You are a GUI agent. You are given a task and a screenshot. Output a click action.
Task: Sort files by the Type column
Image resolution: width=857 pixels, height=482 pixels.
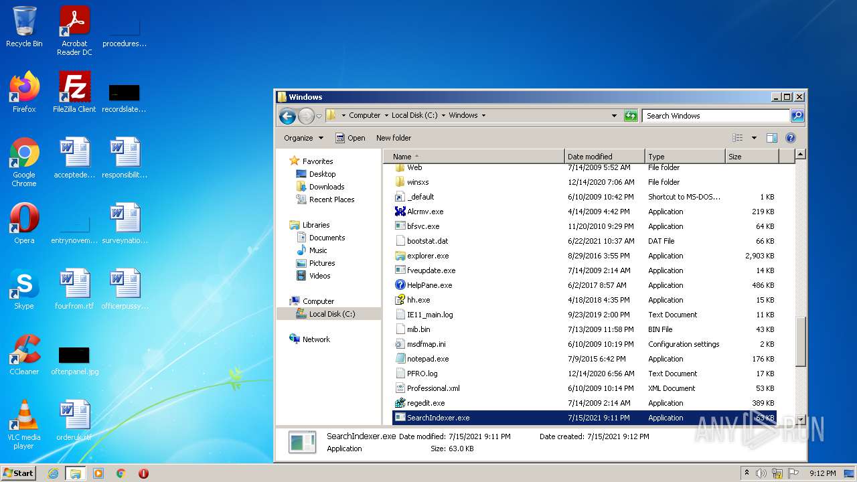point(656,157)
